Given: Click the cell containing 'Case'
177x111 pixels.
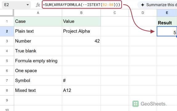Looking at the screenshot, I should [38, 22].
